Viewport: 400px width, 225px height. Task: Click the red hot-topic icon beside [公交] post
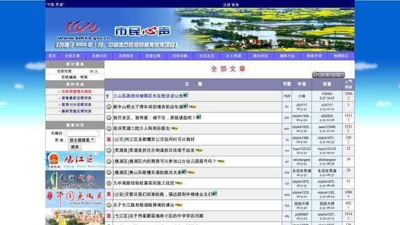tap(109, 139)
